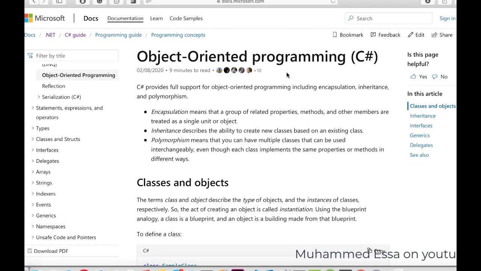This screenshot has width=481, height=271.
Task: Jump to Inheritance in this article
Action: [x=423, y=116]
